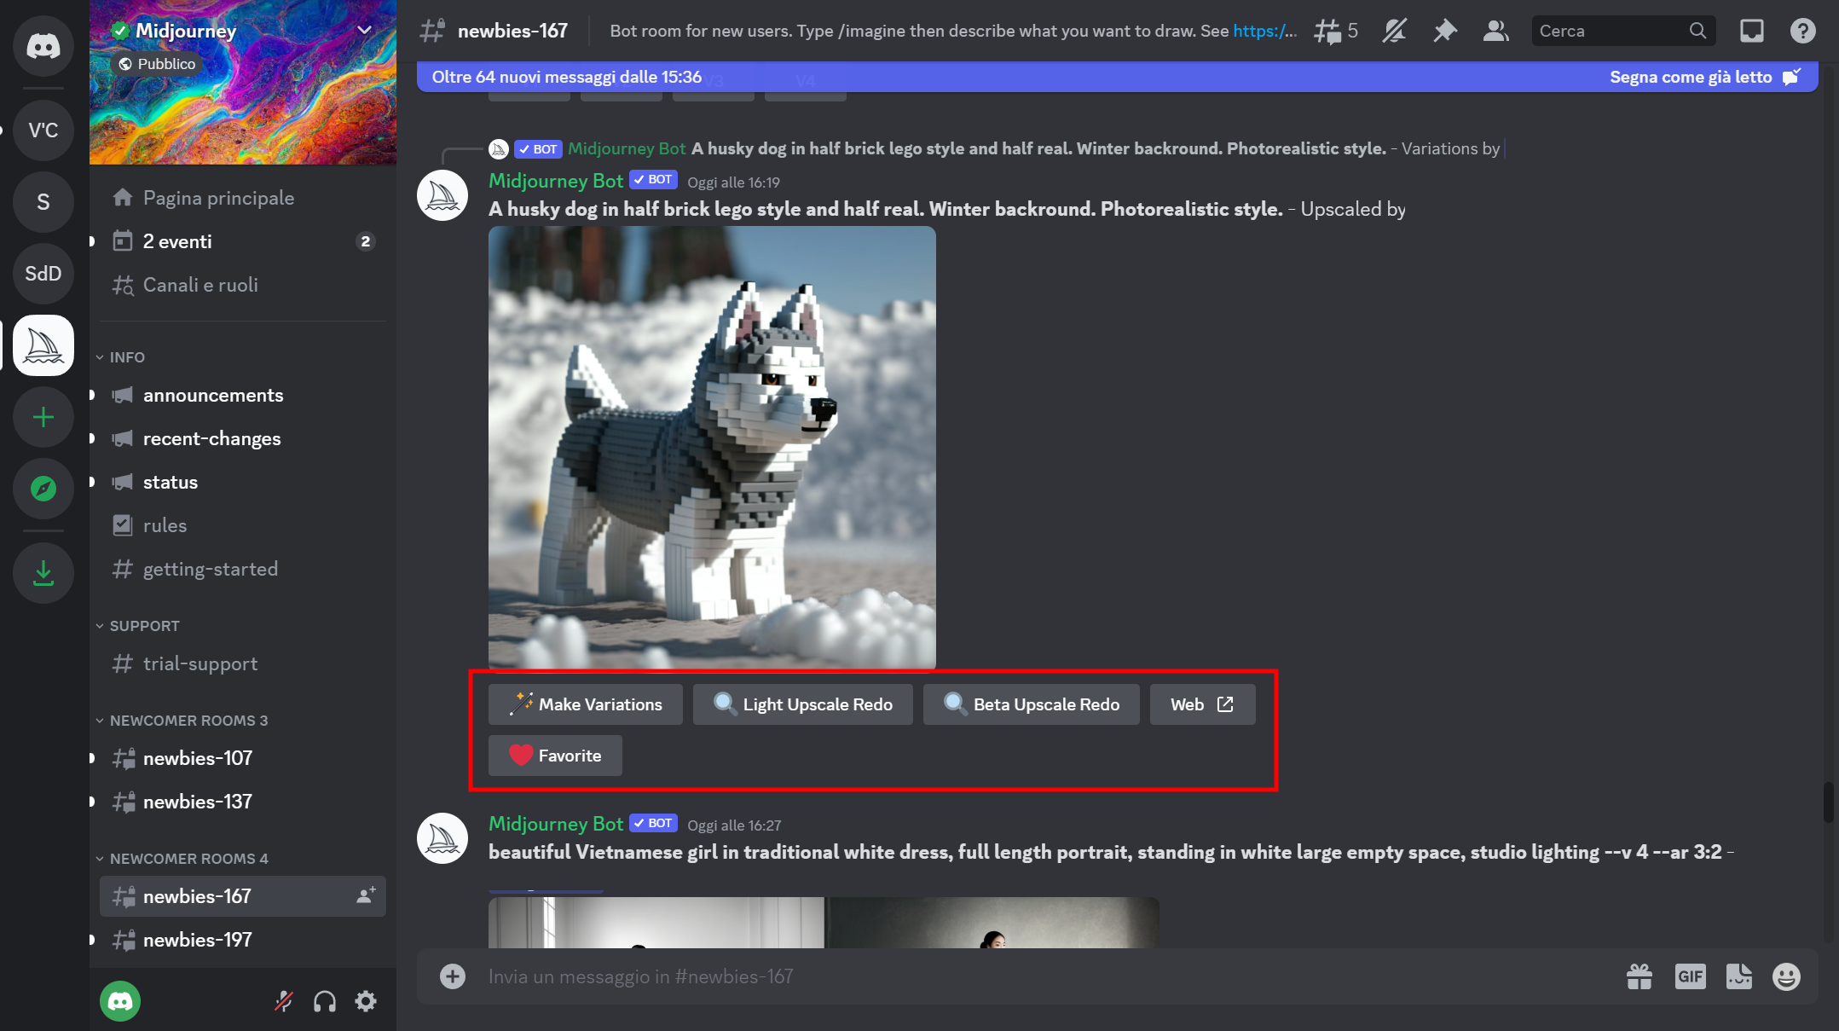Click Make Variations button

[585, 704]
